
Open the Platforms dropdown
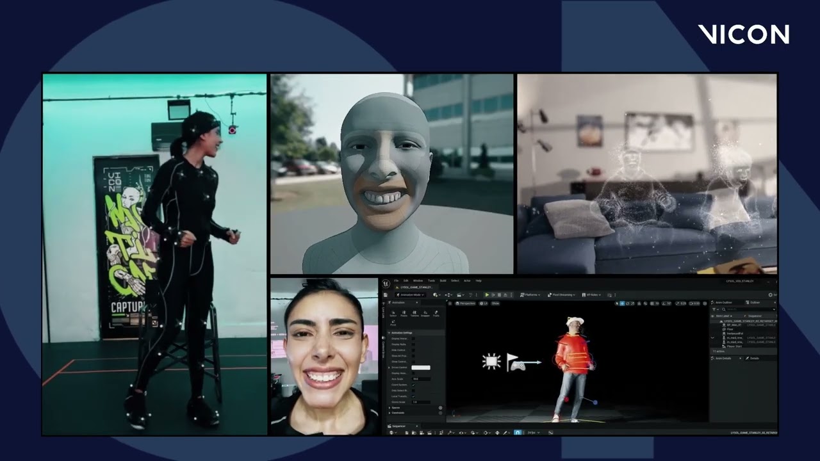[530, 295]
